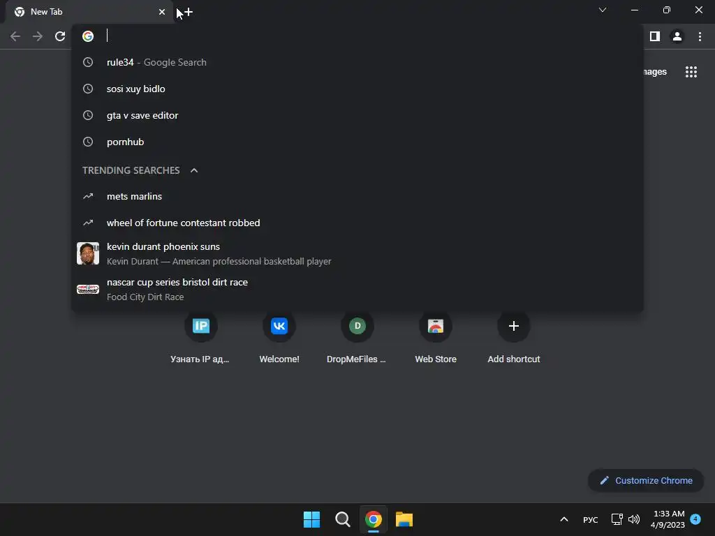
Task: Open File Explorer from taskbar
Action: click(x=404, y=519)
